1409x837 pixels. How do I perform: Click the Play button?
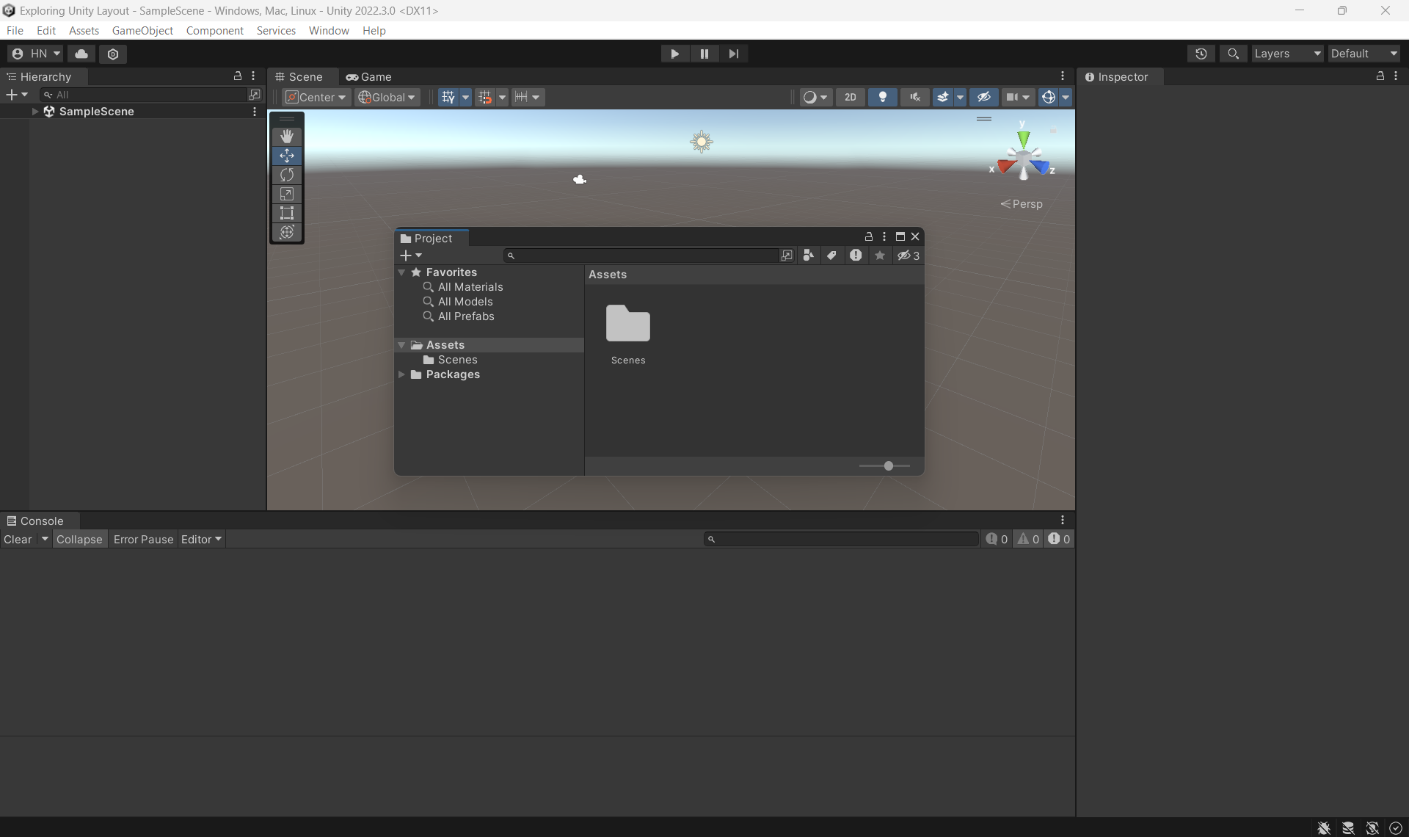[674, 54]
